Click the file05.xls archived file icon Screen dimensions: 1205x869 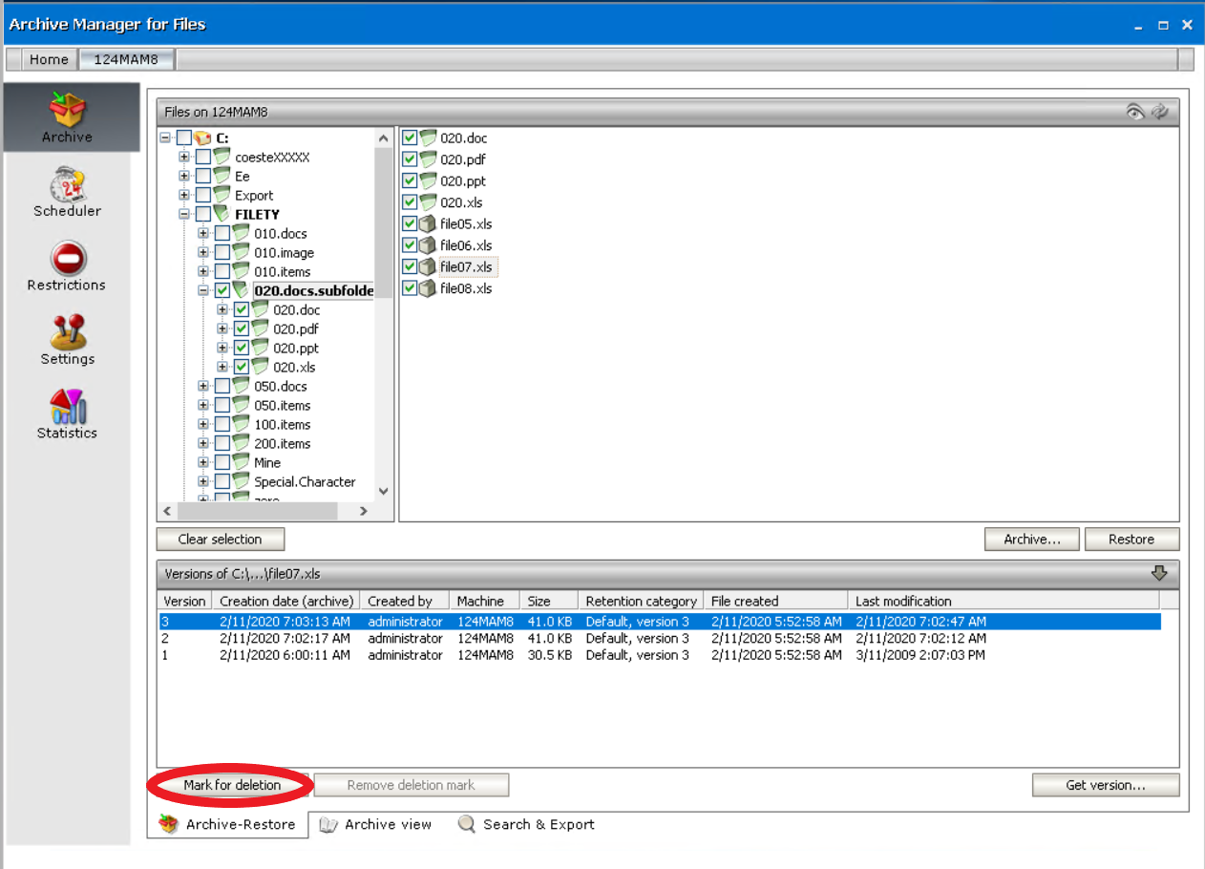(x=428, y=223)
